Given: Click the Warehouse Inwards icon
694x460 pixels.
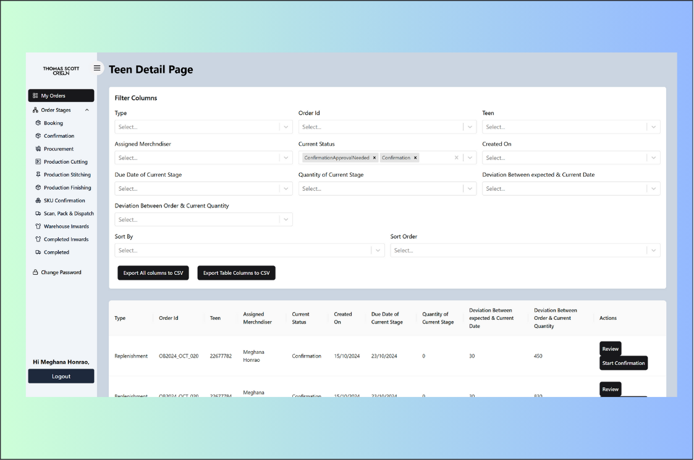Looking at the screenshot, I should [x=38, y=227].
